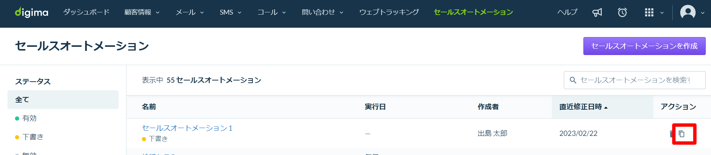Expand the メール dropdown menu
The height and width of the screenshot is (155, 711).
coord(190,12)
